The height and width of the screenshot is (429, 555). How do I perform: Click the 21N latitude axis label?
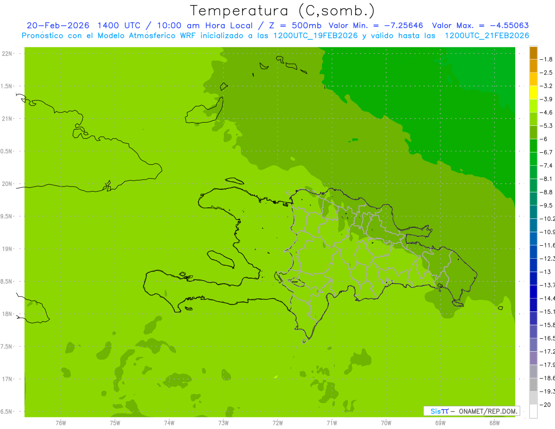coord(6,119)
